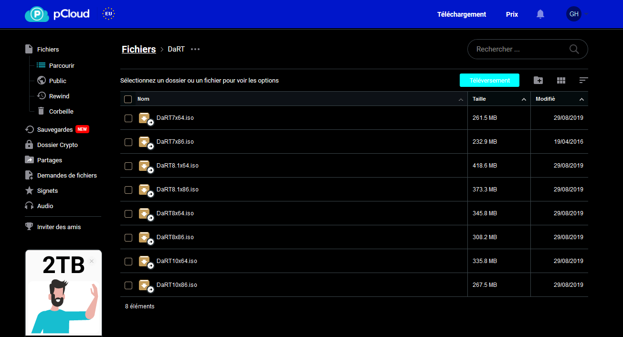
Task: Click the DaRT8x86.iso file name
Action: pyautogui.click(x=175, y=237)
